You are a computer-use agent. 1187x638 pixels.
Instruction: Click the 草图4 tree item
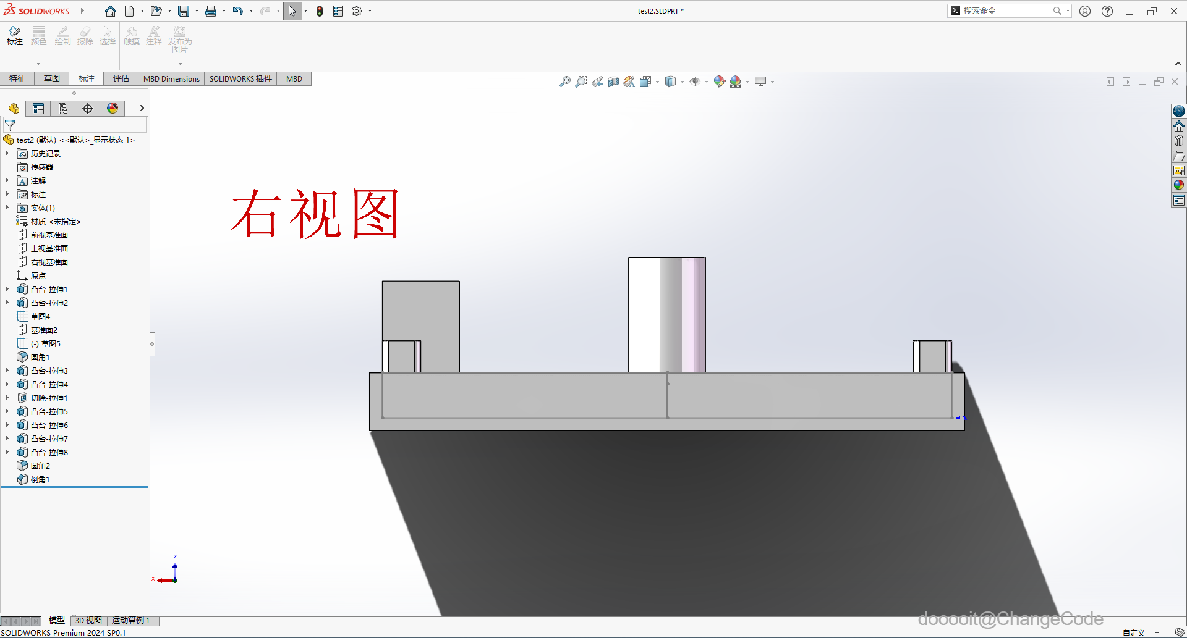41,316
